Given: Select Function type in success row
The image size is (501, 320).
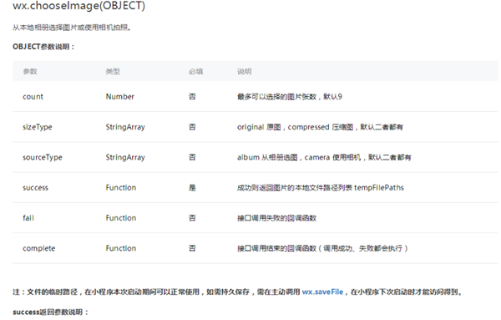Looking at the screenshot, I should tap(121, 188).
